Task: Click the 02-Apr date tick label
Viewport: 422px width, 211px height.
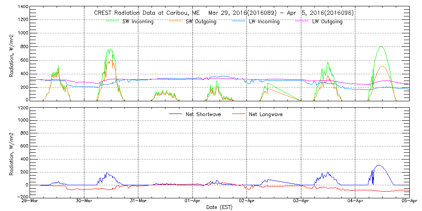Action: (247, 201)
